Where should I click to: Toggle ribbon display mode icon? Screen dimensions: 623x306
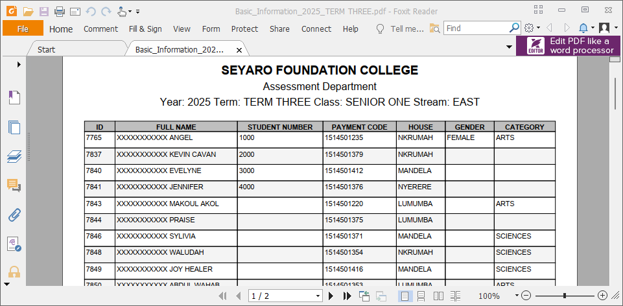tap(539, 10)
